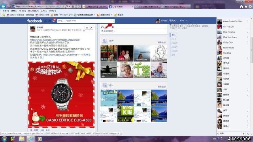Open the browser tools gear icon
Image resolution: width=253 pixels, height=142 pixels.
tap(250, 6)
